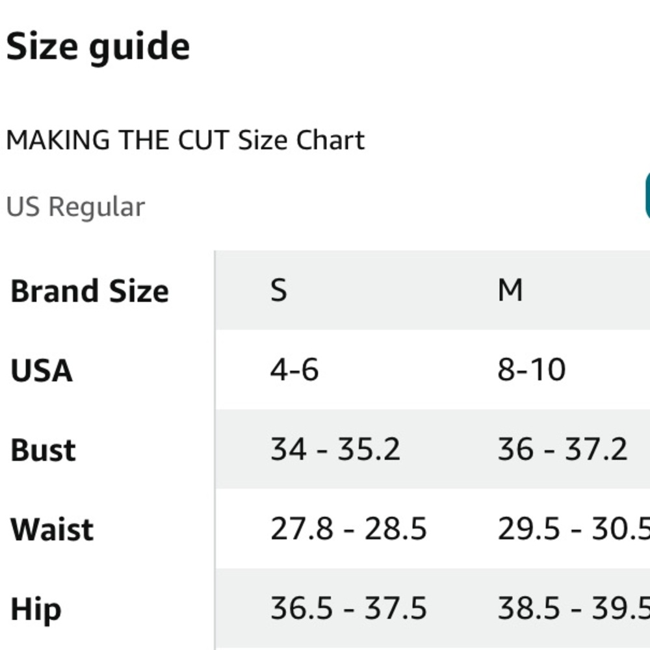This screenshot has height=650, width=650.
Task: Click the 8-10 USA size cell
Action: [x=532, y=370]
